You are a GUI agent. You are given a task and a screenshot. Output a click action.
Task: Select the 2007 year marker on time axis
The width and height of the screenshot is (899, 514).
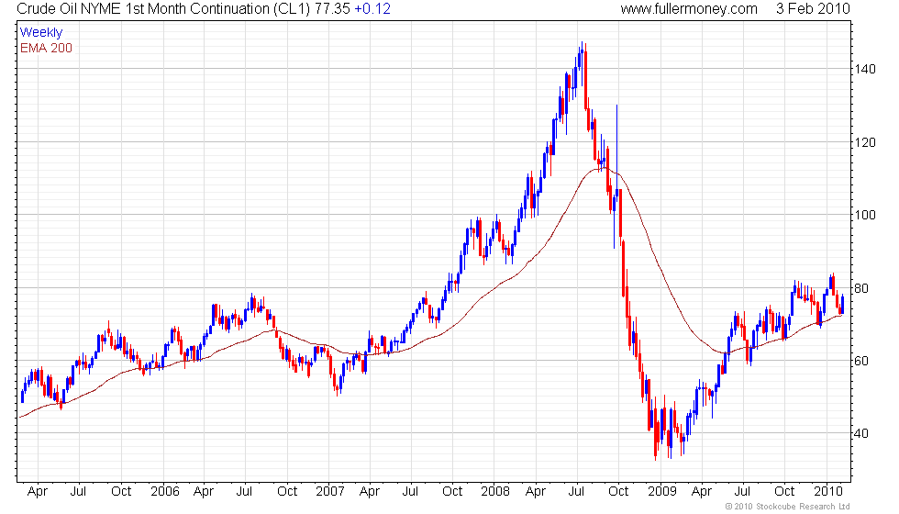point(330,492)
